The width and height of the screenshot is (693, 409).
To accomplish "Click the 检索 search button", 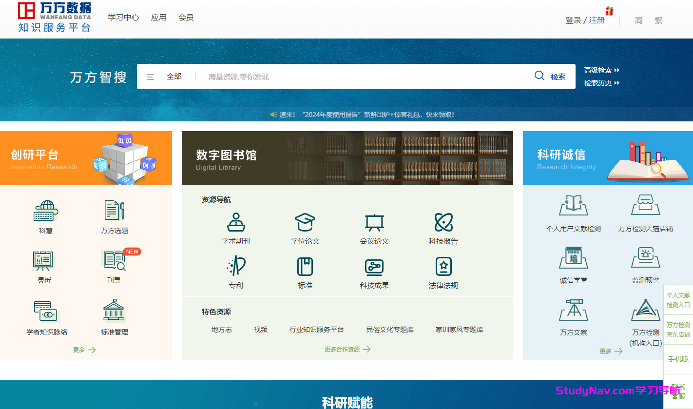I will point(550,76).
